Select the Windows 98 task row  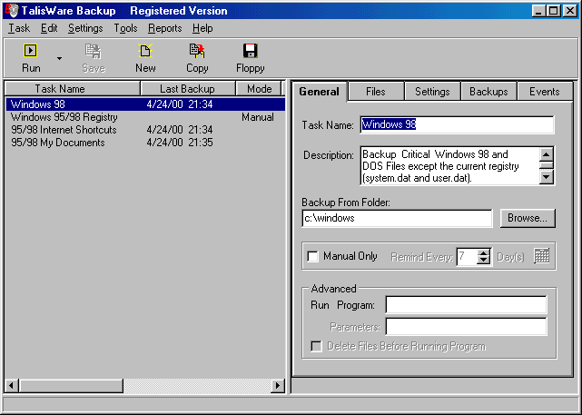click(x=145, y=104)
